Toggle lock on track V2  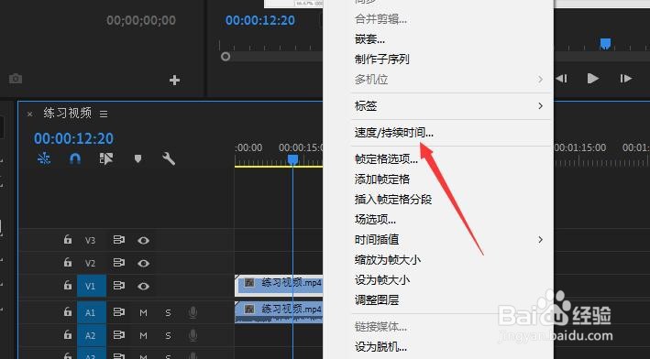[x=68, y=263]
